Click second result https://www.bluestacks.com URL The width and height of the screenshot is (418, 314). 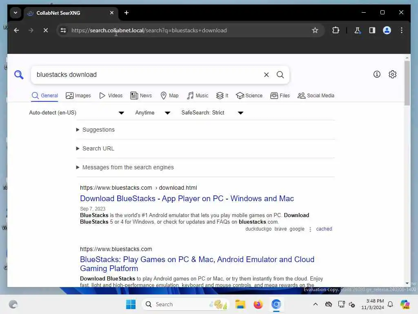click(x=116, y=249)
